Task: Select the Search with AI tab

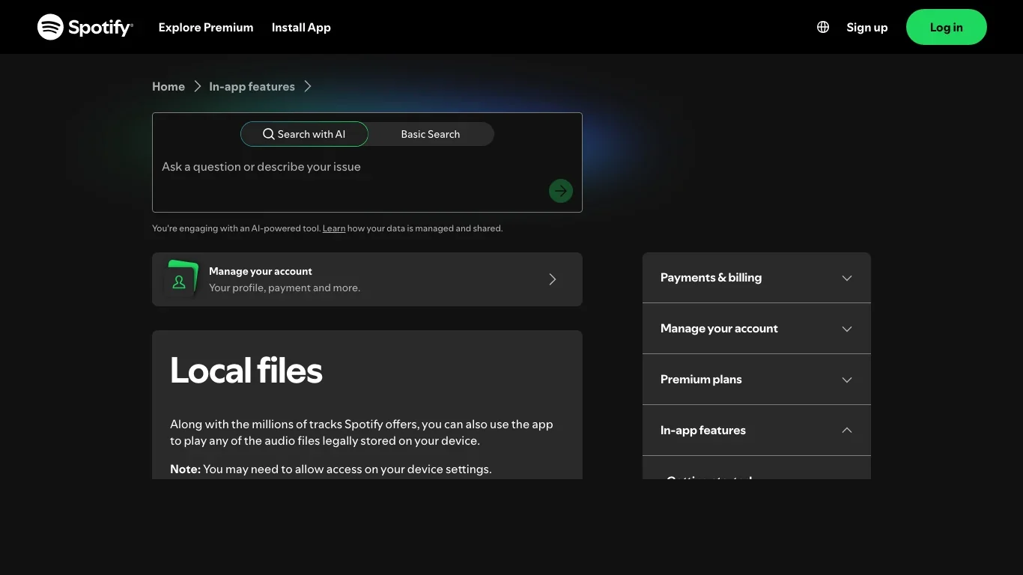Action: point(304,134)
